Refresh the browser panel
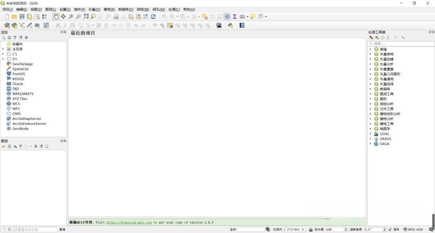This screenshot has width=435, height=233. (x=9, y=38)
